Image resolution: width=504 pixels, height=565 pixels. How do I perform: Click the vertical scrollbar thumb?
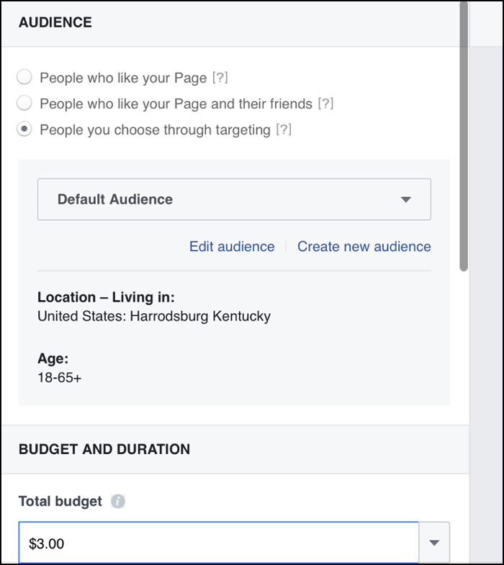[x=464, y=136]
